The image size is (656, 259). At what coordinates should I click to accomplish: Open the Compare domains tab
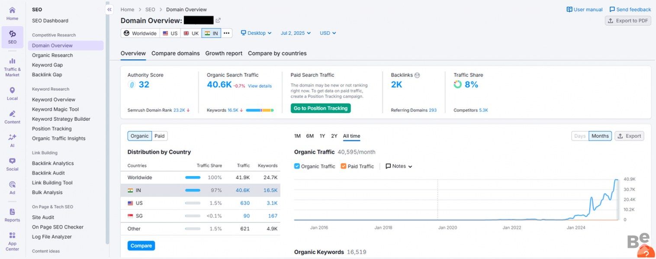[x=175, y=54]
